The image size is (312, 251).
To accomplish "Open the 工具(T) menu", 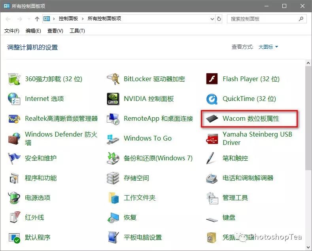I will [77, 31].
